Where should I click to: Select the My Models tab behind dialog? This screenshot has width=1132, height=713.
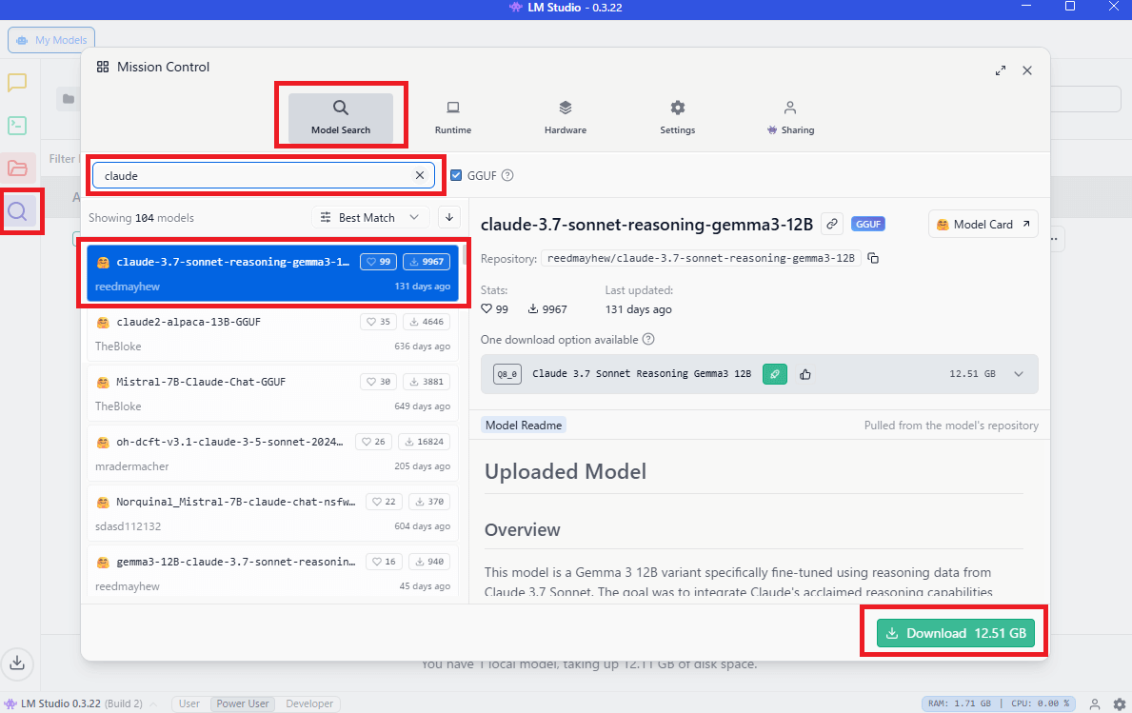[x=52, y=40]
